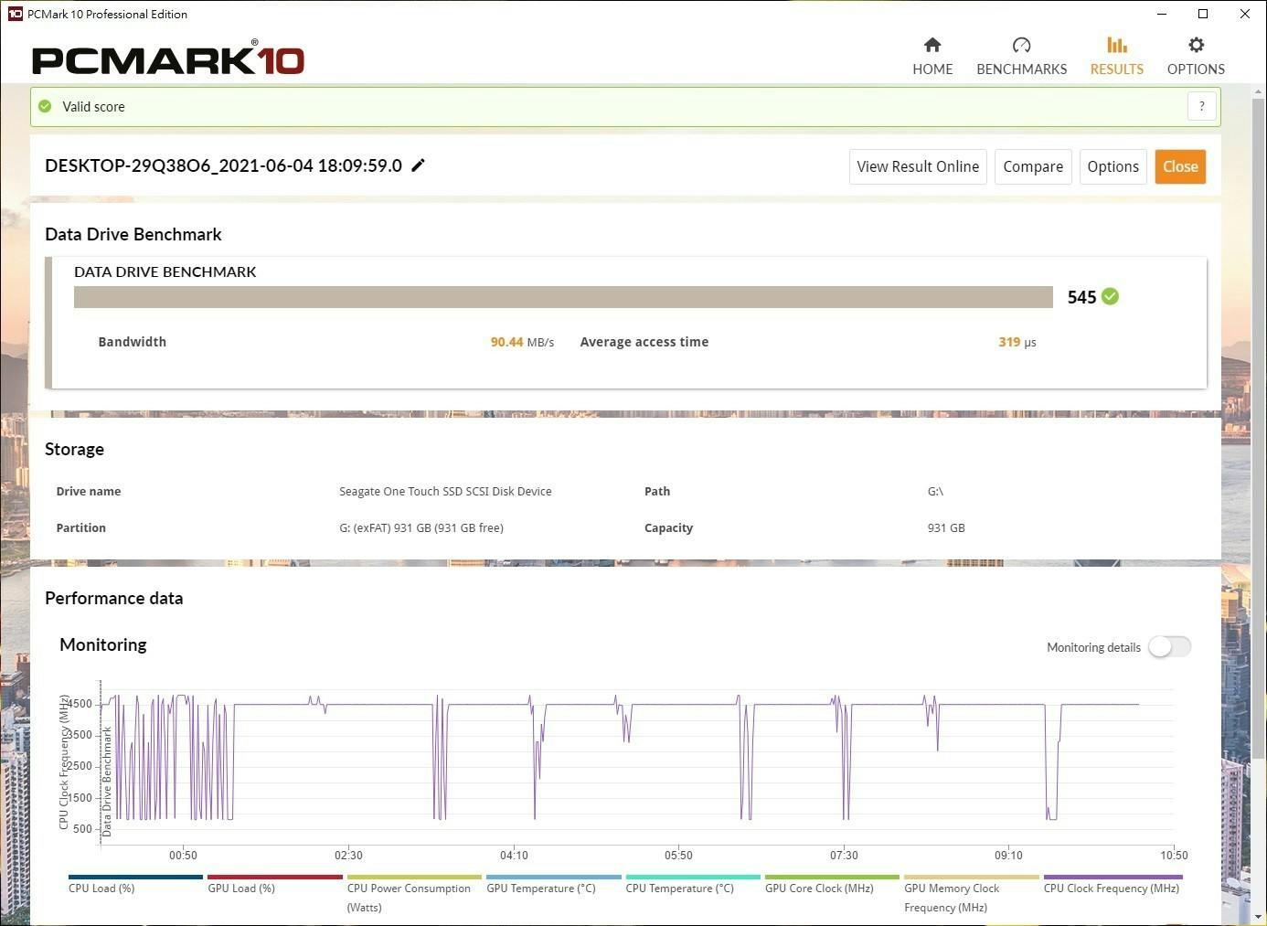Click the bandwidth value 90.44 MB/s

(x=522, y=342)
